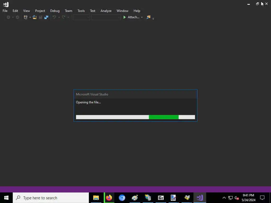The image size is (271, 203).
Task: Expand the Undo history dropdown arrow
Action: 59,17
